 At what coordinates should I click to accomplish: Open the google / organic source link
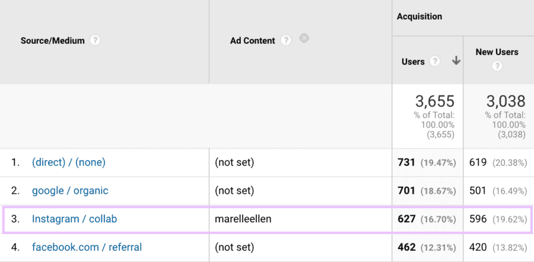pos(70,191)
